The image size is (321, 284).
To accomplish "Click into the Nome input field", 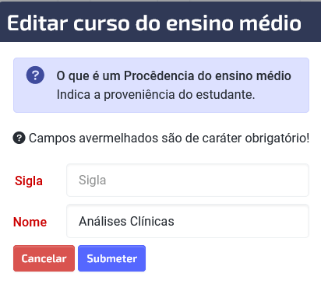I will point(188,221).
